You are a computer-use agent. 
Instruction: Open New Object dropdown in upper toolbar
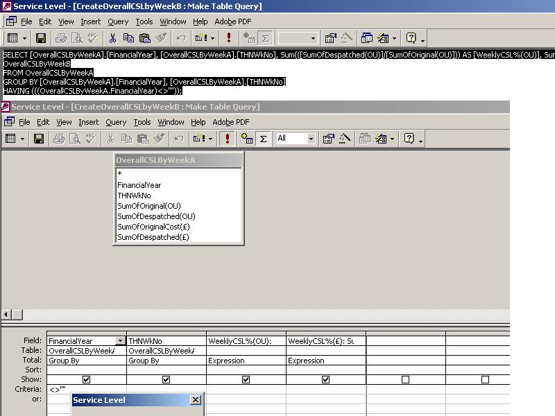pyautogui.click(x=394, y=38)
